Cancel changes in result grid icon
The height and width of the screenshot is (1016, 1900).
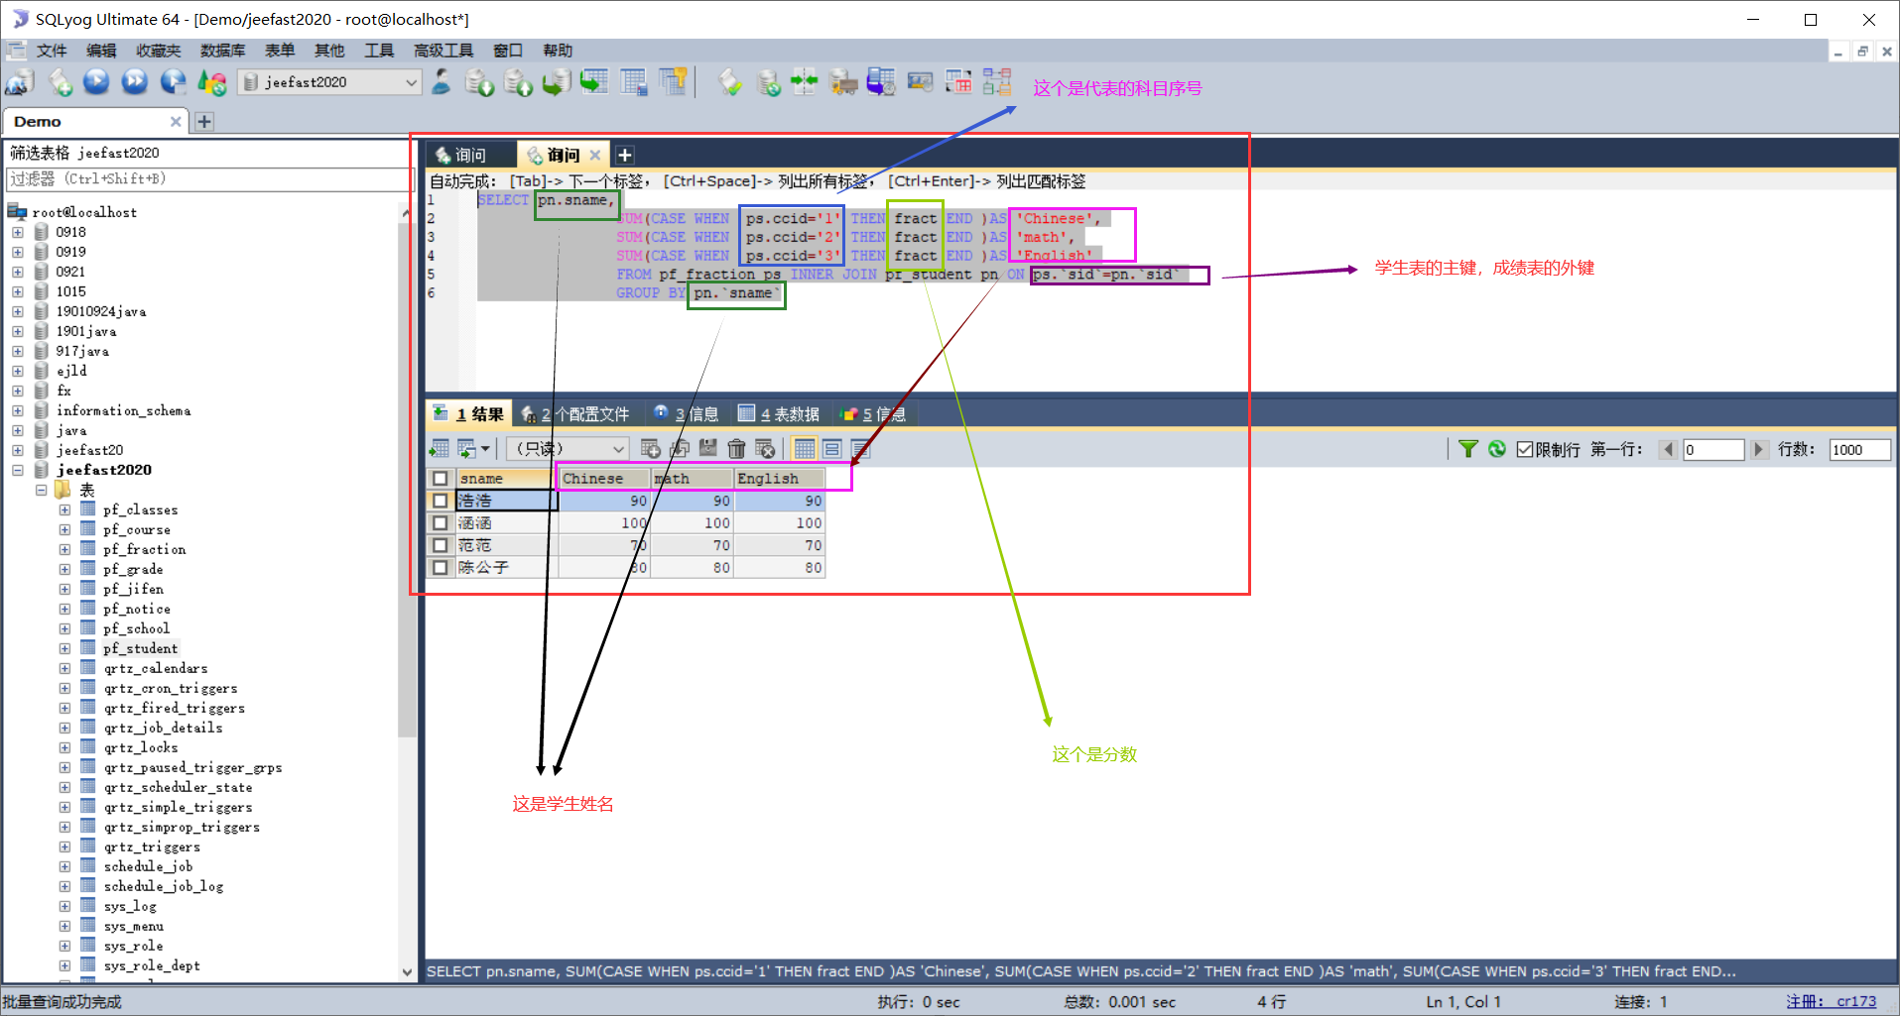pos(765,449)
